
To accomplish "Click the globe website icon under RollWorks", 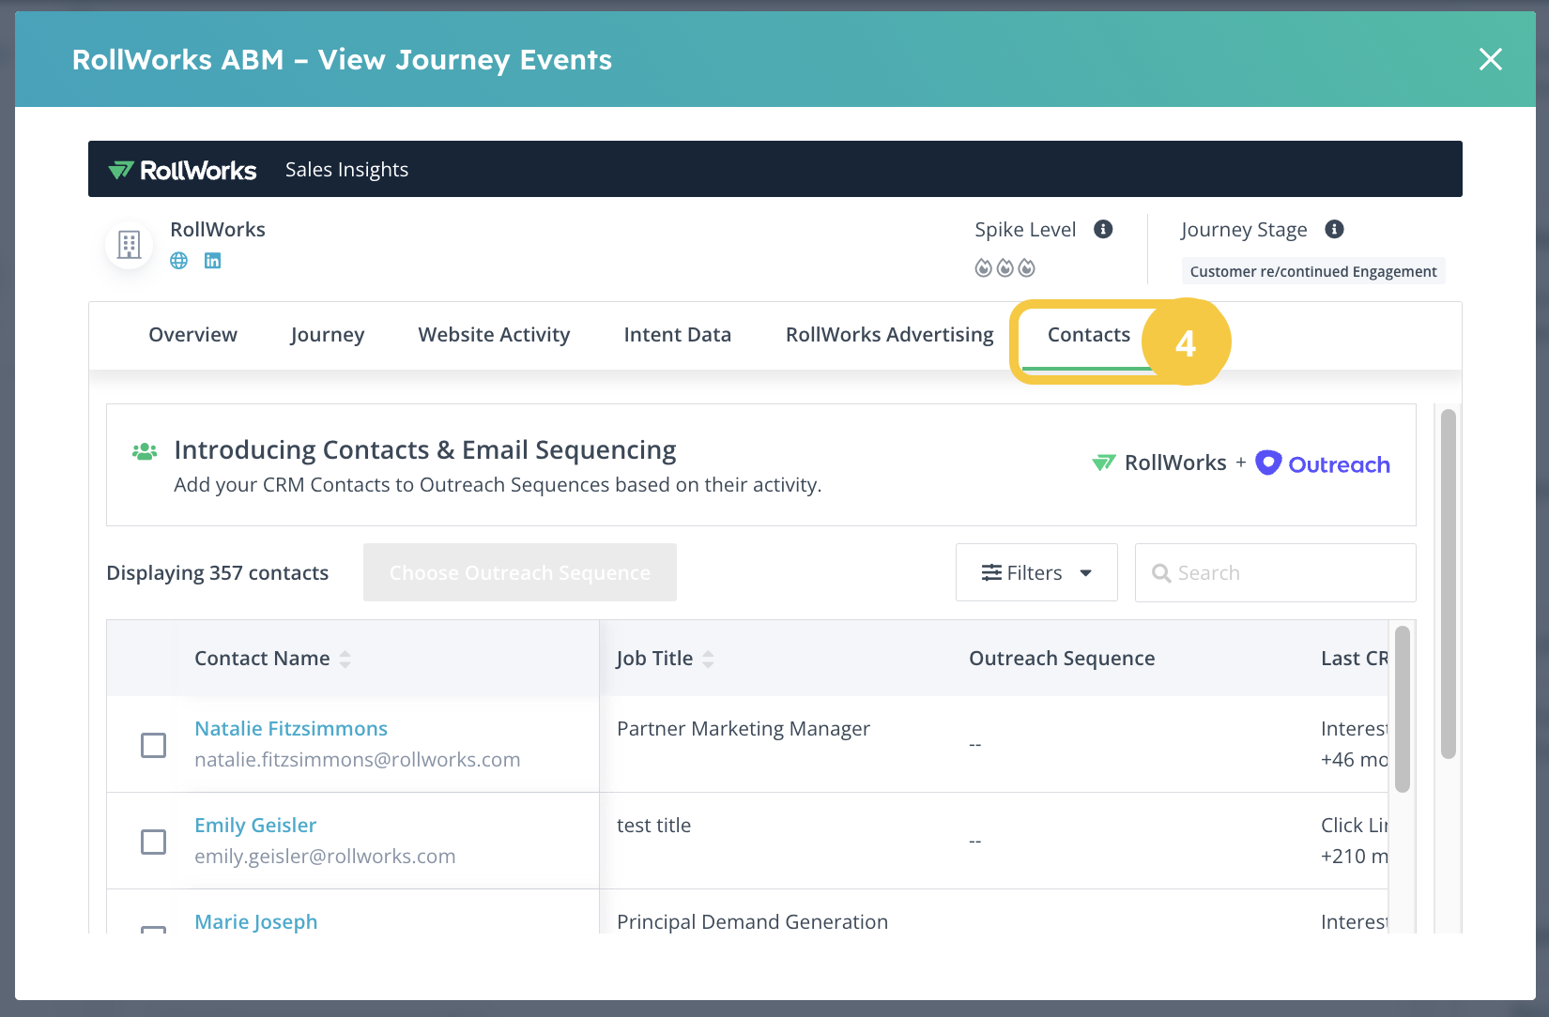I will [x=178, y=261].
